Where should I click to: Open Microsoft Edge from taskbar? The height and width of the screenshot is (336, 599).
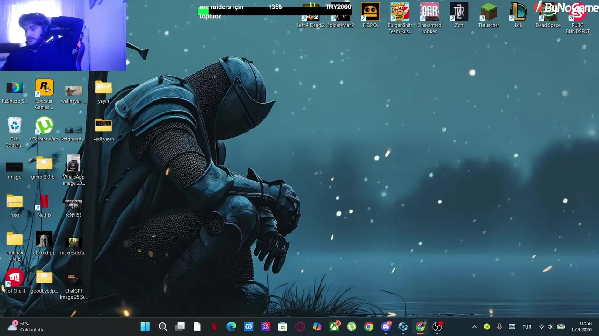pos(231,327)
